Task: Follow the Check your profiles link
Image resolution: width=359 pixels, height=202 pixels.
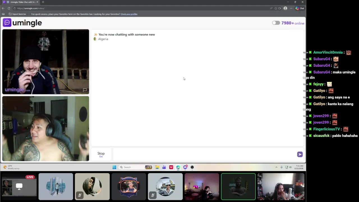Action: 129,14
